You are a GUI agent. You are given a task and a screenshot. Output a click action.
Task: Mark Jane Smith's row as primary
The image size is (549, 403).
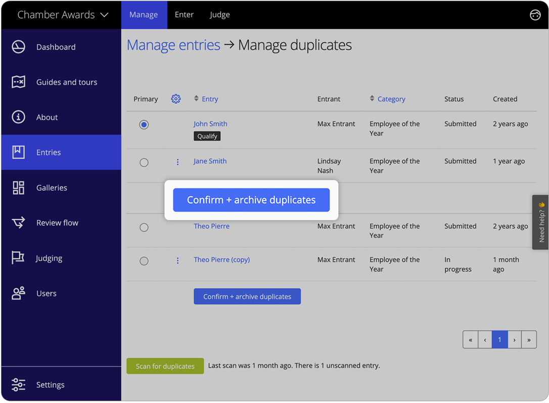point(144,162)
